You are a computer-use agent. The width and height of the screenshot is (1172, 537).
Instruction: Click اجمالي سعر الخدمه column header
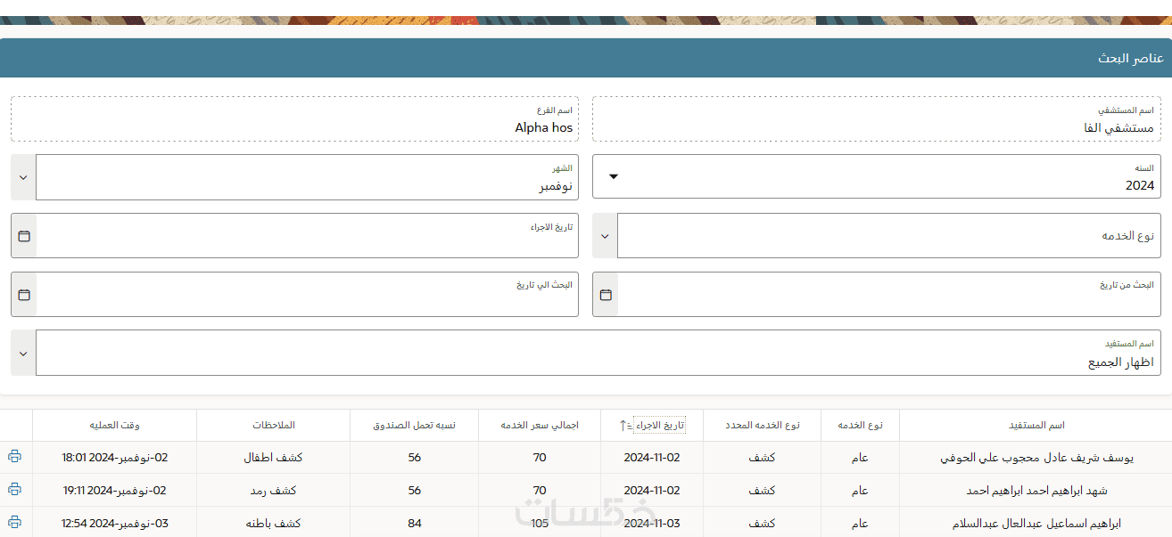click(x=540, y=426)
